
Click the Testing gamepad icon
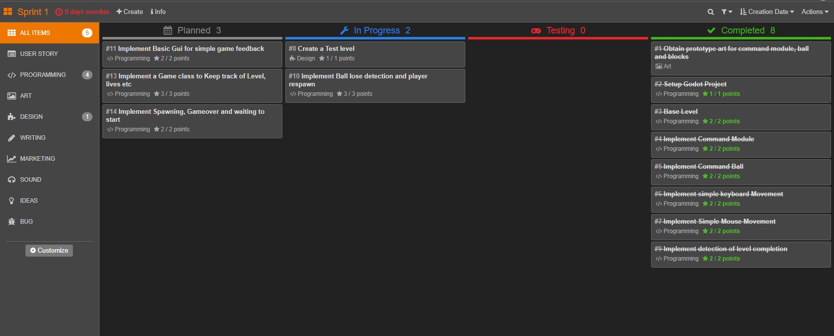click(536, 31)
